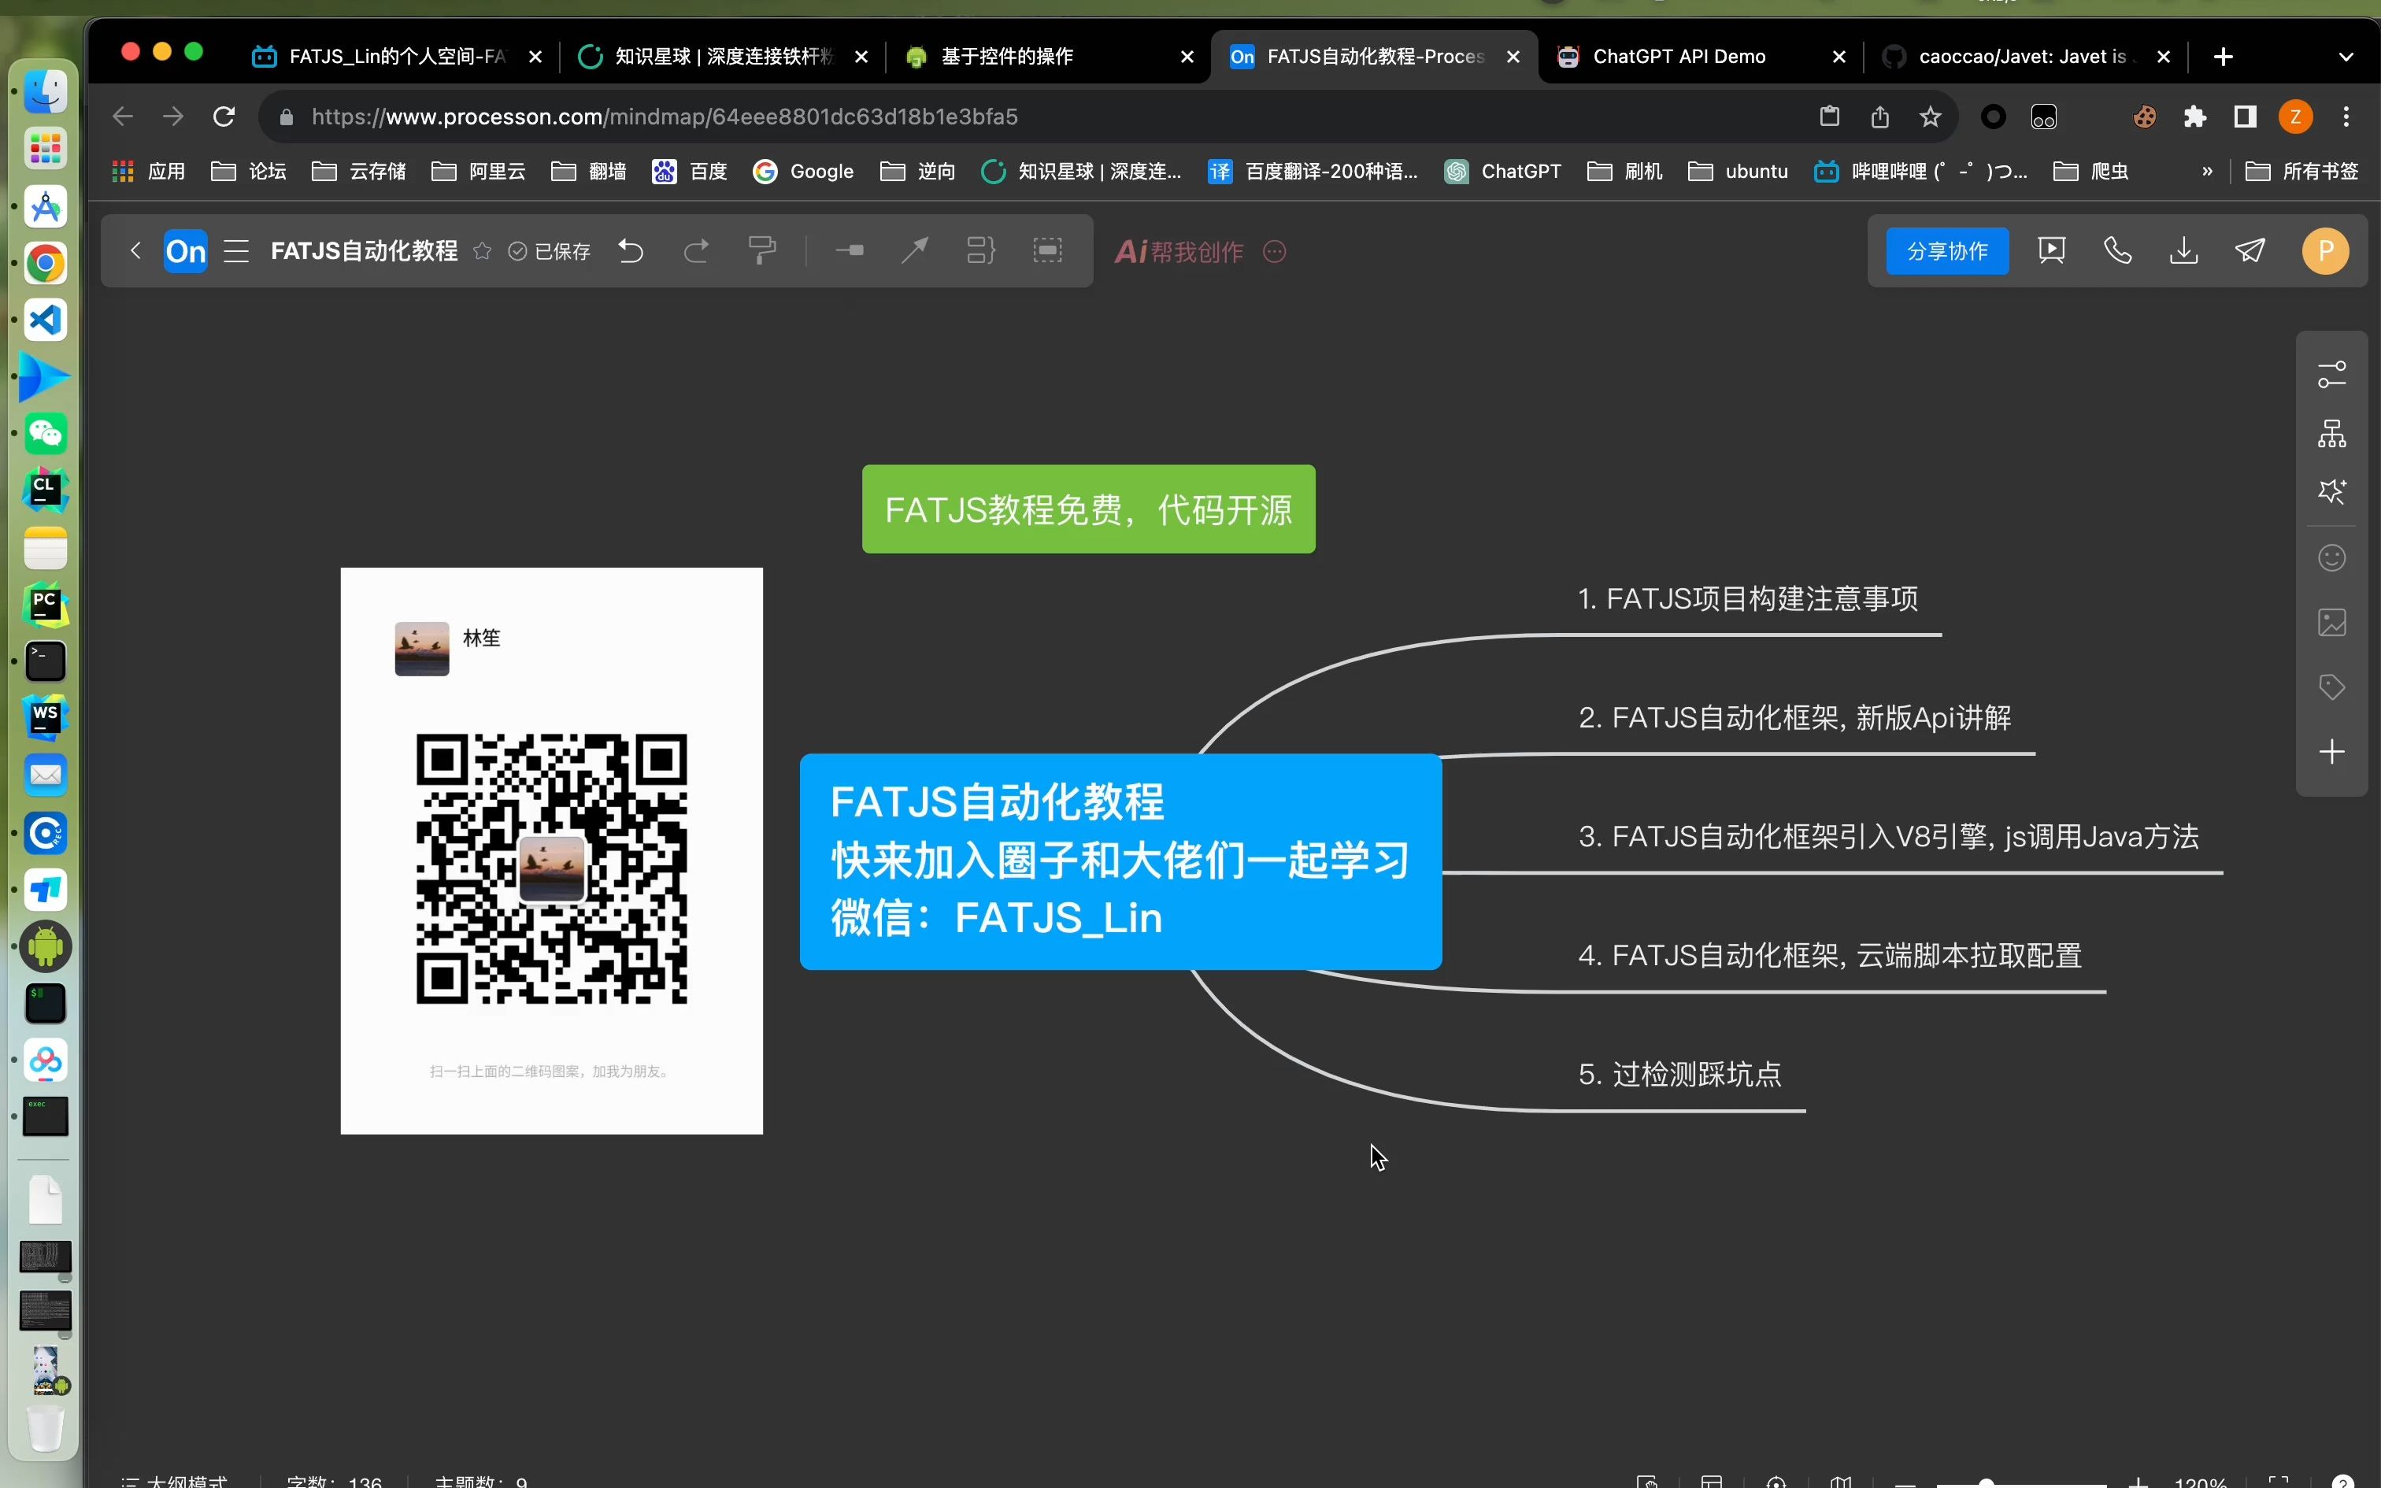Select topic 5. 过检测踩坑点
The height and width of the screenshot is (1488, 2381).
[x=1679, y=1074]
